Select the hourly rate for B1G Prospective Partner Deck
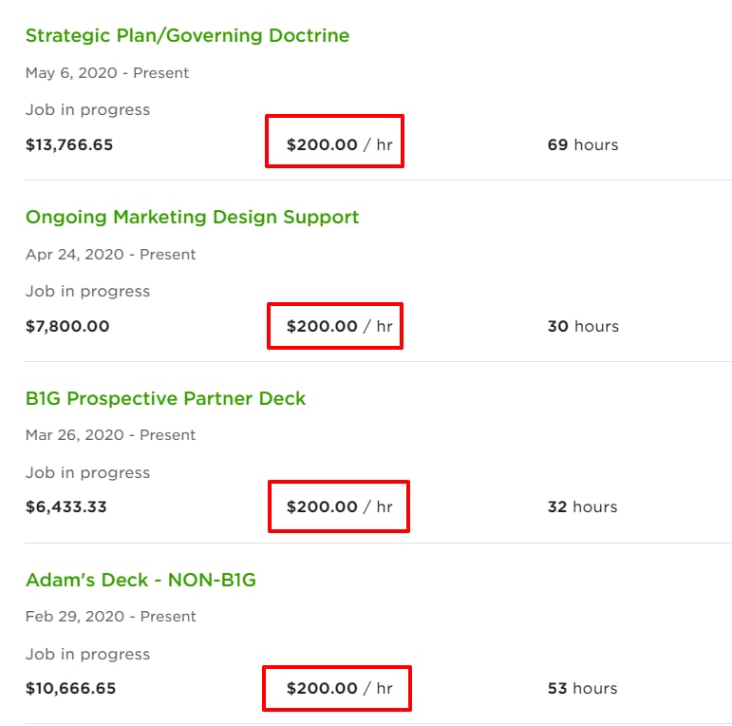732x726 pixels. [x=339, y=506]
